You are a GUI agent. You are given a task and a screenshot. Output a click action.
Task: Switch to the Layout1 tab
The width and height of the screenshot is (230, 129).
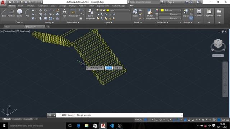17,119
